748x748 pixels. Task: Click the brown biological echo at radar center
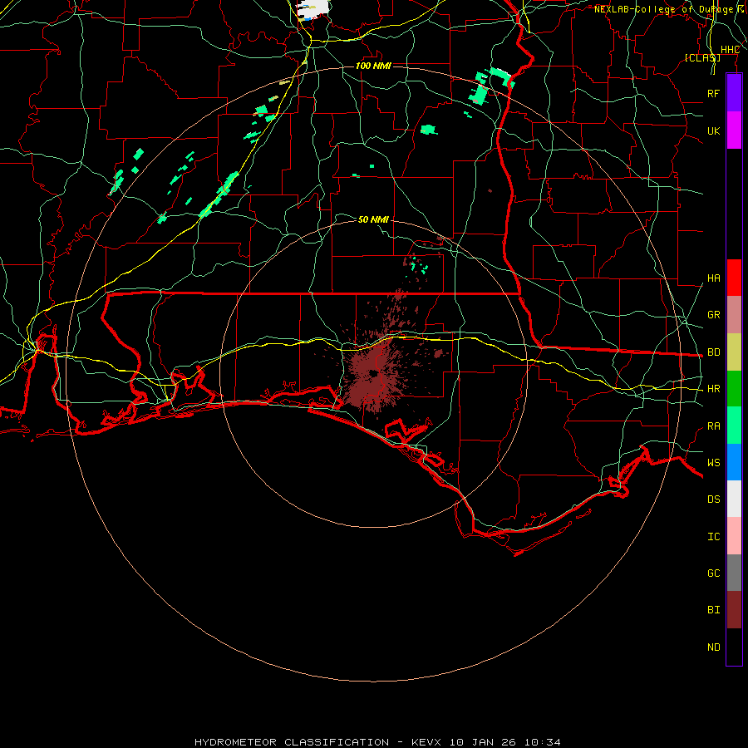373,373
